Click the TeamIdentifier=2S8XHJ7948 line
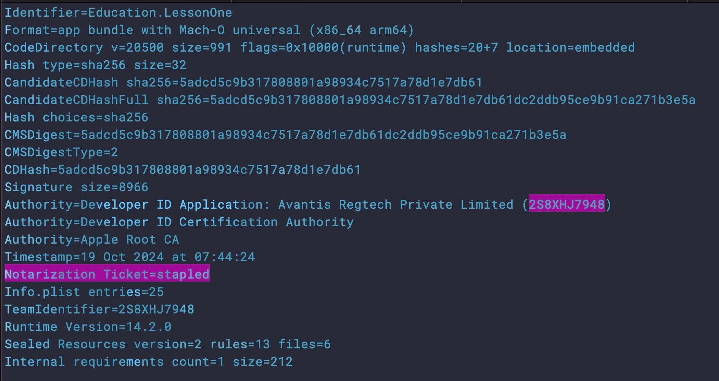This screenshot has height=381, width=719. point(99,309)
